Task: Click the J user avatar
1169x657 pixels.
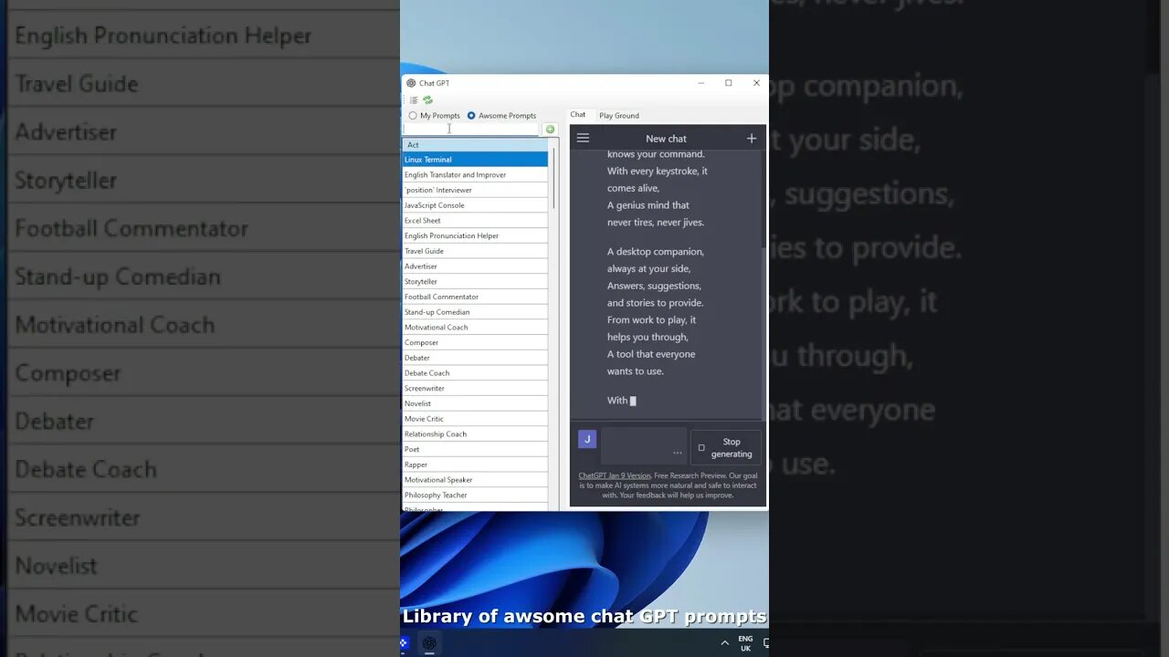Action: click(587, 439)
